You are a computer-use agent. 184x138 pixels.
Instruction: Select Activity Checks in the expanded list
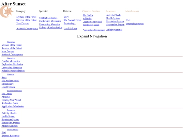pos(9,113)
